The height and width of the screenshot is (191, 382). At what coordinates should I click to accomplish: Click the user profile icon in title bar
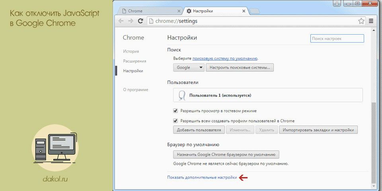click(x=337, y=3)
